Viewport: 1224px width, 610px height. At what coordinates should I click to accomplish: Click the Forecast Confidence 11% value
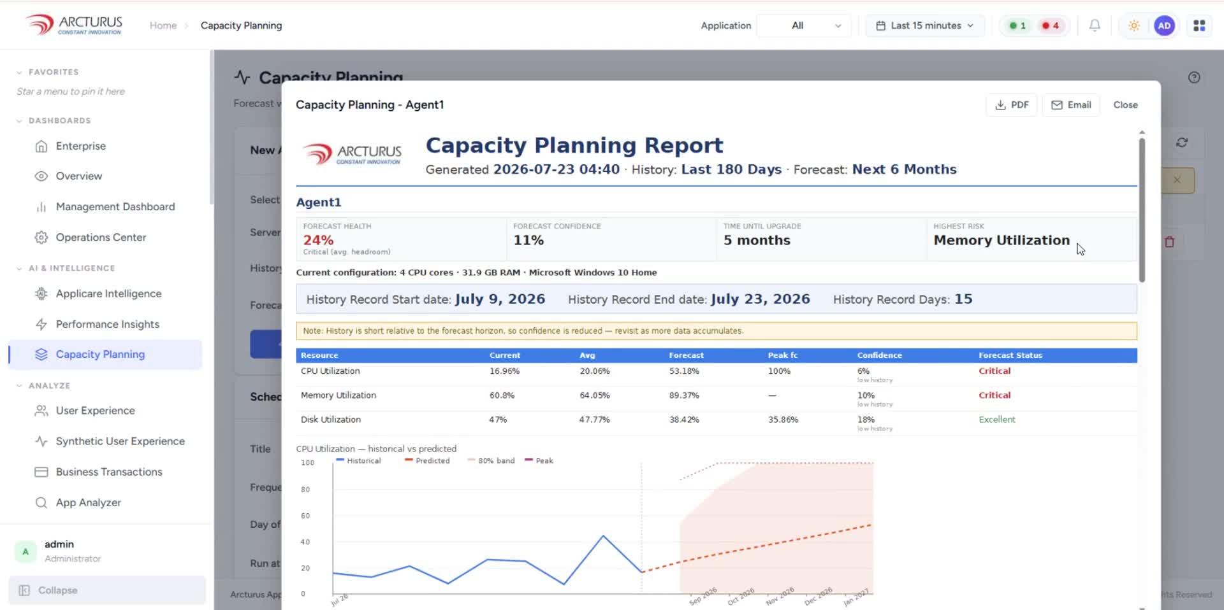point(528,240)
